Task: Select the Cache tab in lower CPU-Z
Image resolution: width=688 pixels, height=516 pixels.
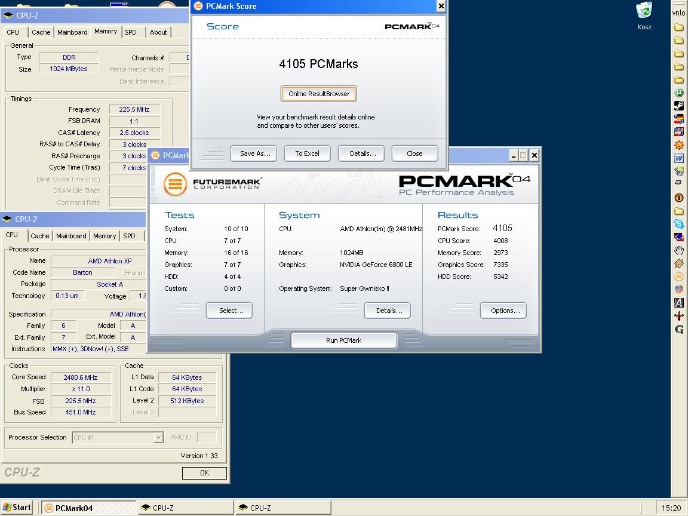Action: [x=39, y=236]
